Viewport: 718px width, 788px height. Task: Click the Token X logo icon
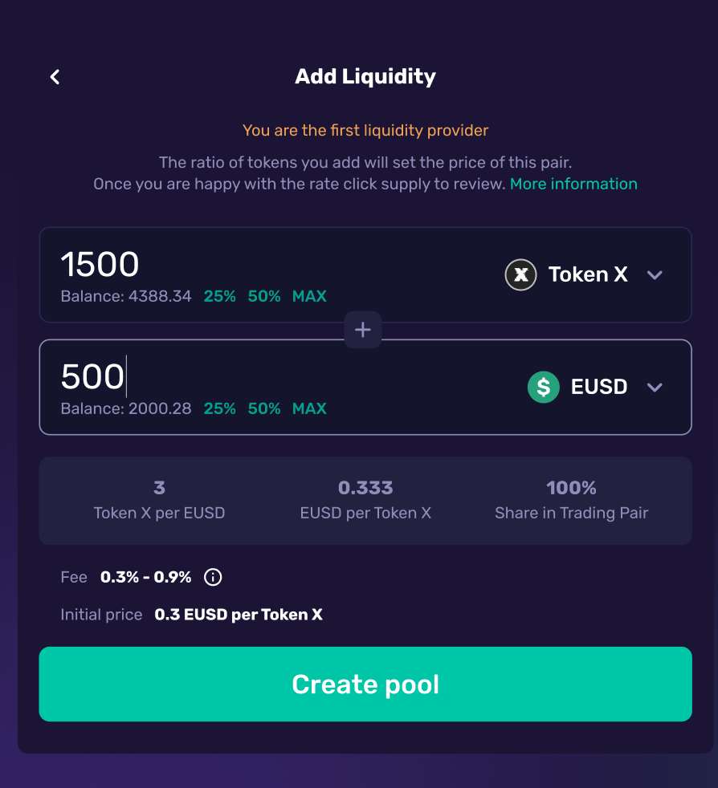[x=520, y=275]
